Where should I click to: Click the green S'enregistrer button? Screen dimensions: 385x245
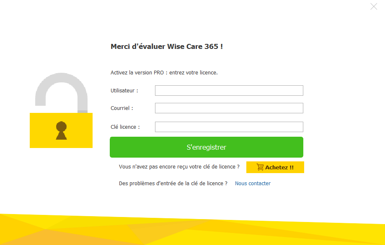tap(207, 147)
